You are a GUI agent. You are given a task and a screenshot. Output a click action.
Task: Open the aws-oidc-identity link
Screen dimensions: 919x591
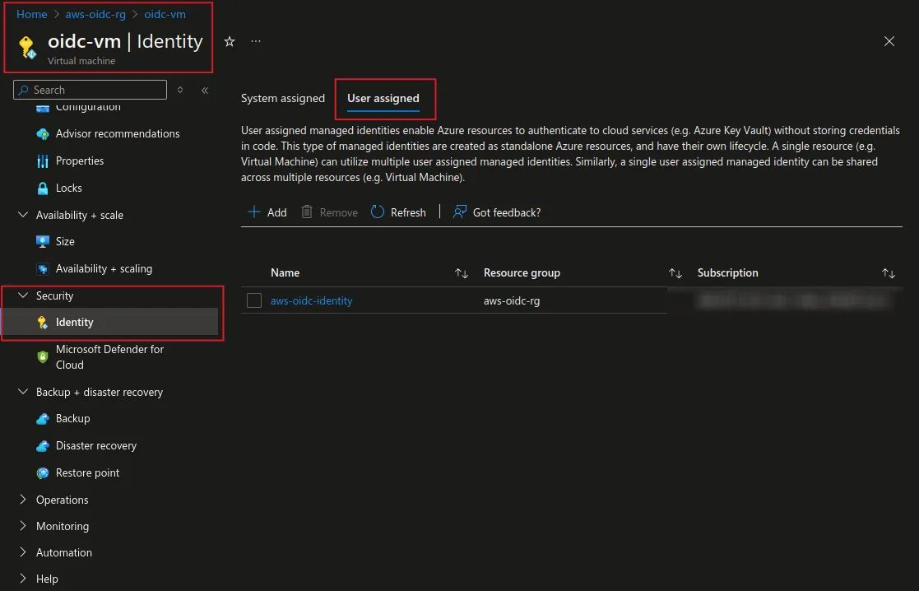coord(311,301)
